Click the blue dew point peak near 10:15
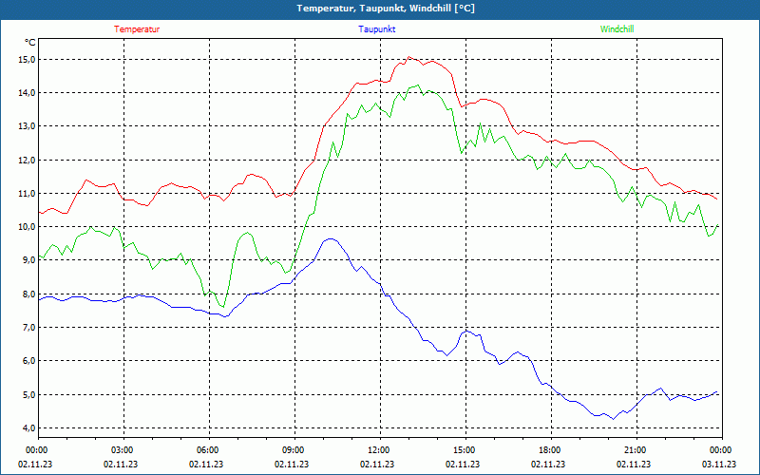Image resolution: width=760 pixels, height=475 pixels. click(x=331, y=239)
